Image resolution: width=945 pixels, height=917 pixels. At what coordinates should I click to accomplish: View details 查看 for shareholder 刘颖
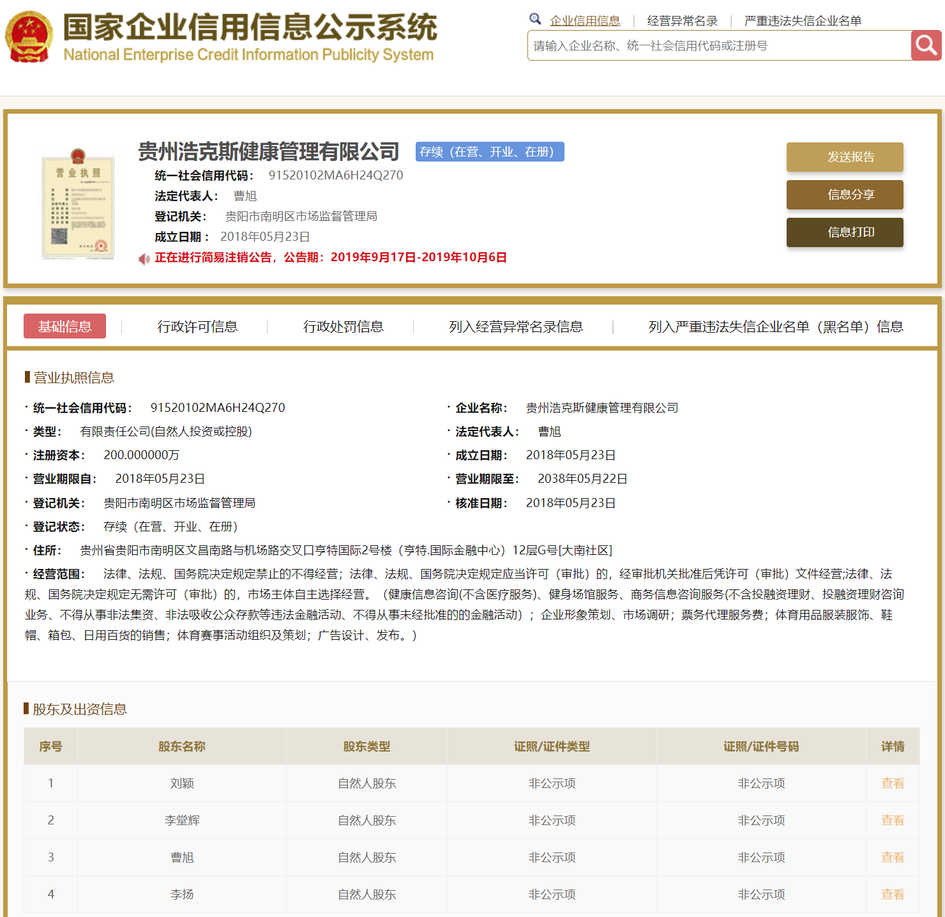pos(892,783)
